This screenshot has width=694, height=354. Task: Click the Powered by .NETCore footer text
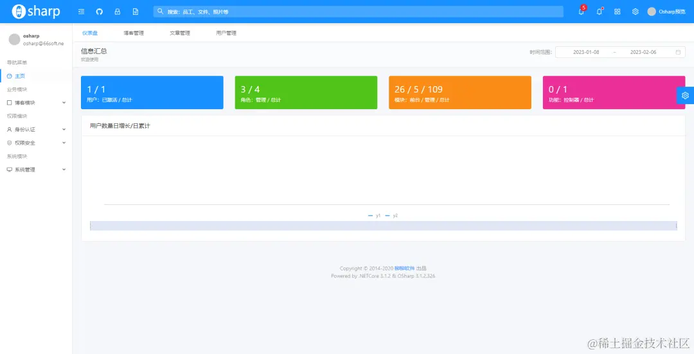tap(383, 276)
